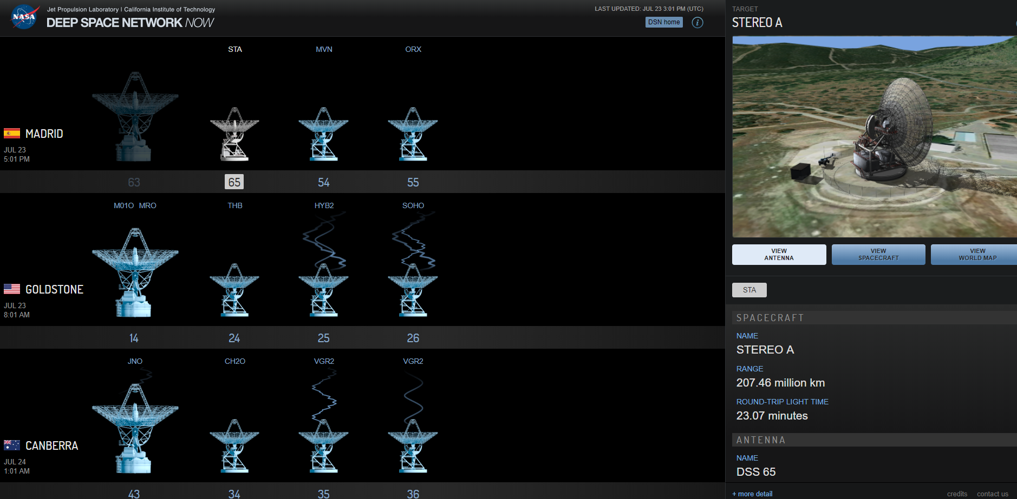Click antenna number 36

click(413, 494)
